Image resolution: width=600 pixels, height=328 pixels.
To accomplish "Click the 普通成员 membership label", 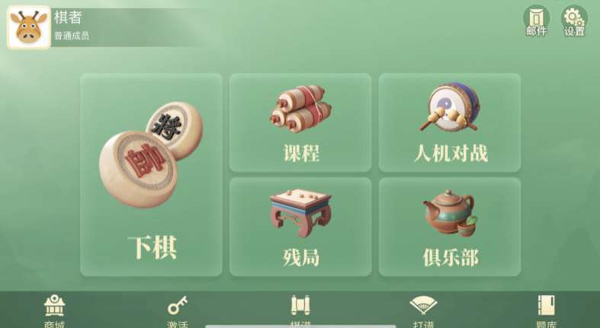I will 72,36.
